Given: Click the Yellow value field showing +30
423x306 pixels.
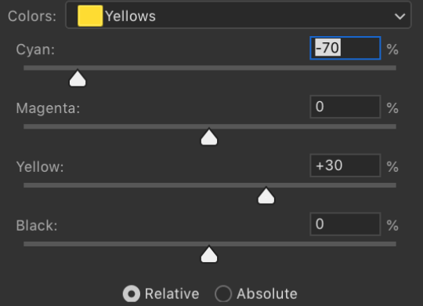Looking at the screenshot, I should (345, 166).
